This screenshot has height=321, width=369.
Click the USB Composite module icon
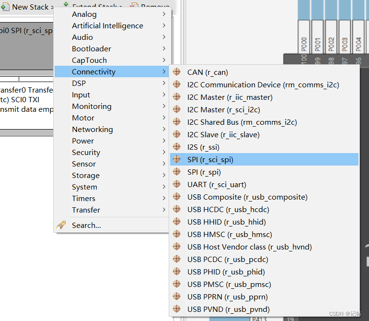176,197
